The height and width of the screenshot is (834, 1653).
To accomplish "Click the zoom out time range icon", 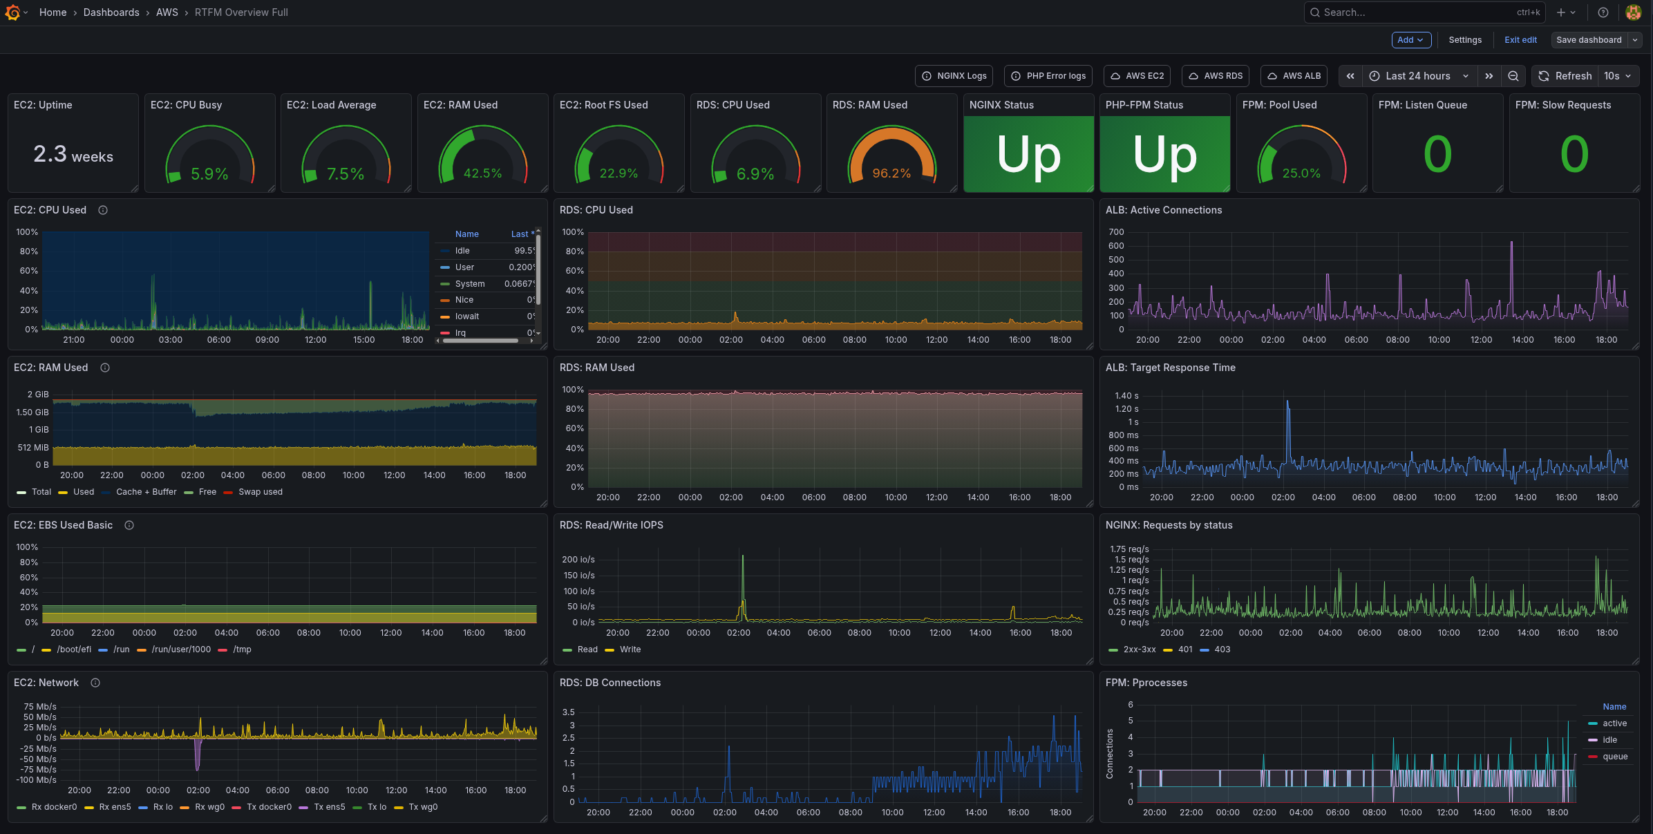I will point(1513,76).
